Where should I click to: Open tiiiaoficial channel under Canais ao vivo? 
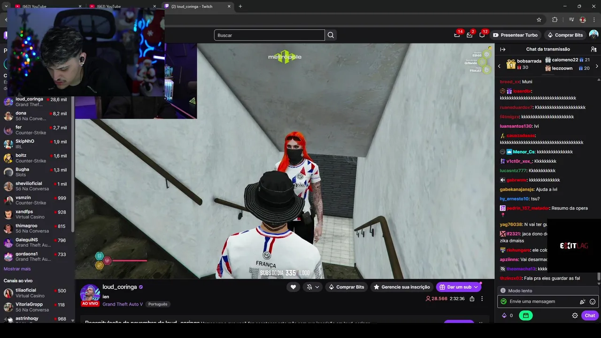pos(36,293)
